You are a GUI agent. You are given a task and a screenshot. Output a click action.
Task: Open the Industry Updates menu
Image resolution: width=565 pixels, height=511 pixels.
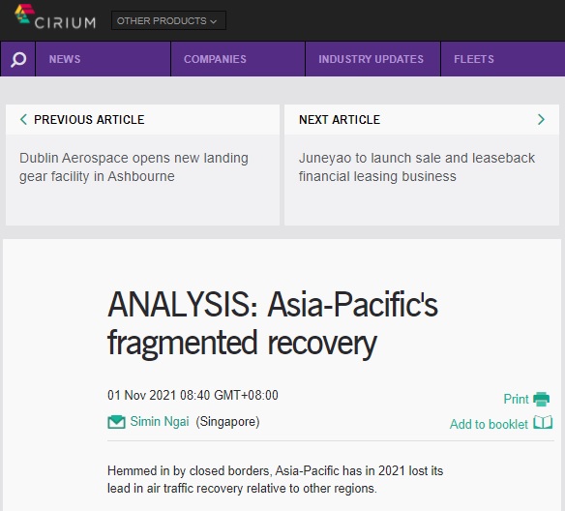(x=372, y=59)
